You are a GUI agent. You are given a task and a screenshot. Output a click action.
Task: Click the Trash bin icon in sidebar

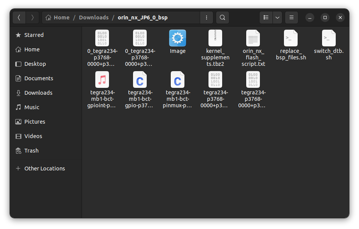[18, 151]
